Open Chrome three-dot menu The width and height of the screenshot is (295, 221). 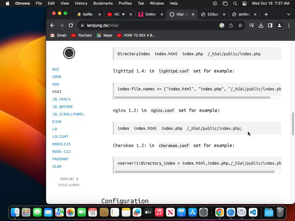click(289, 25)
